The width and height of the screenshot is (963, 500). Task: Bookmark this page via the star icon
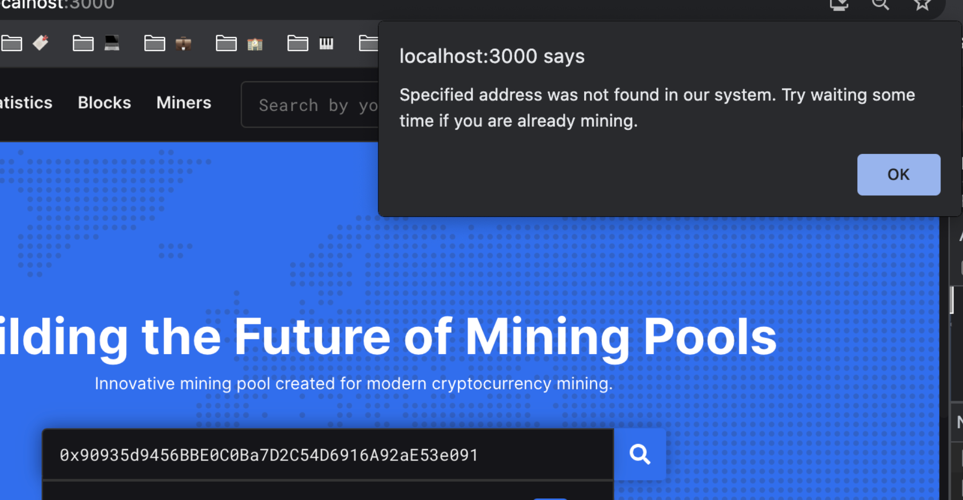tap(921, 4)
